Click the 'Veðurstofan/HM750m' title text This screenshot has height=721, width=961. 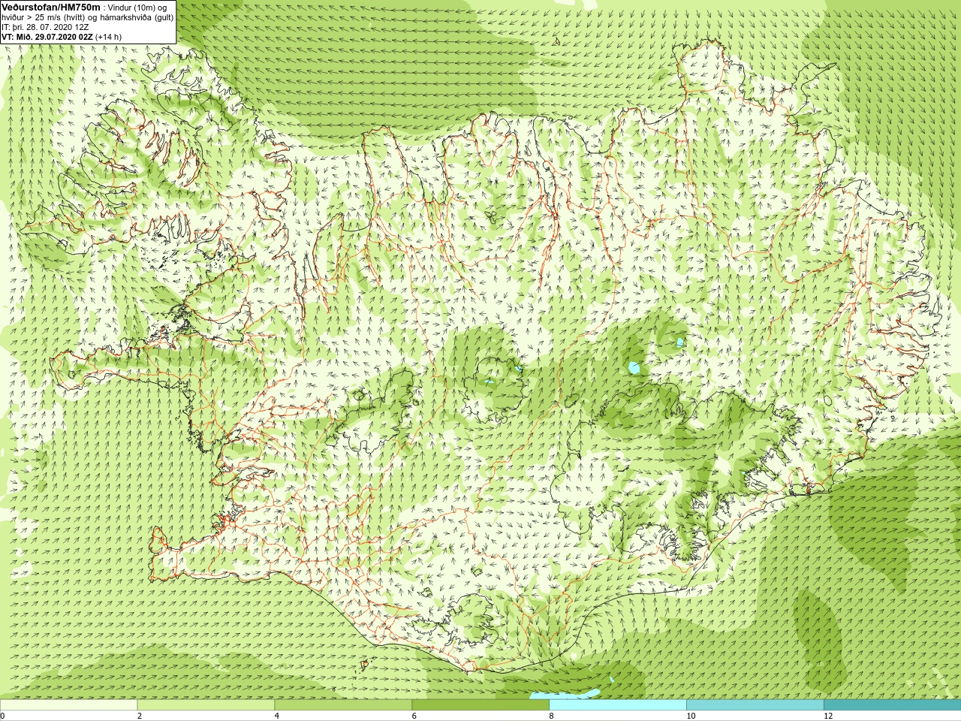[x=51, y=7]
